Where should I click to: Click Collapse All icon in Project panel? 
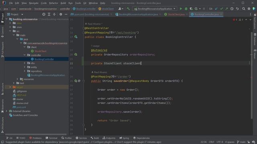click(54, 14)
